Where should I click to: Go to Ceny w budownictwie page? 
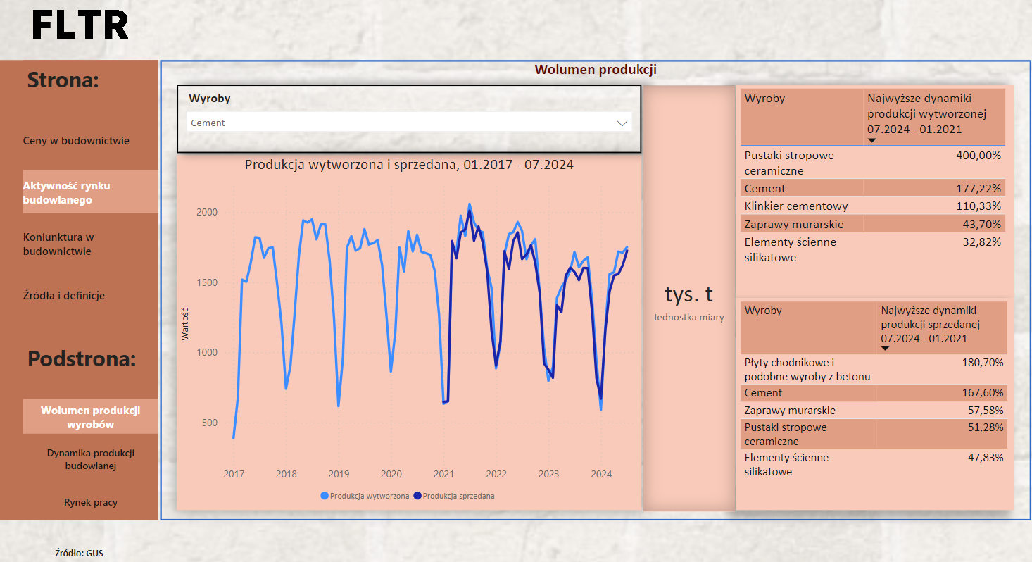(x=76, y=141)
